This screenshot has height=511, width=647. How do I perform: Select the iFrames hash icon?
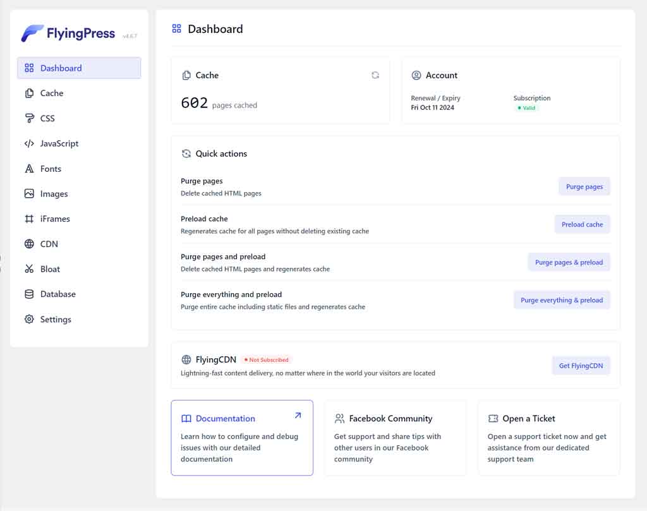pos(29,219)
